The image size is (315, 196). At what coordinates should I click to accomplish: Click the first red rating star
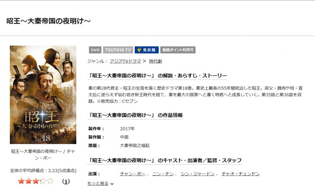21,181
